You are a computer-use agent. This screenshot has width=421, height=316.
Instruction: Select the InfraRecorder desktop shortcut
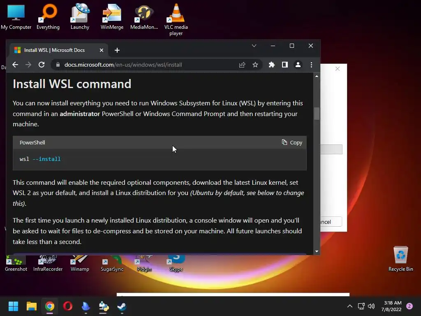(x=48, y=264)
